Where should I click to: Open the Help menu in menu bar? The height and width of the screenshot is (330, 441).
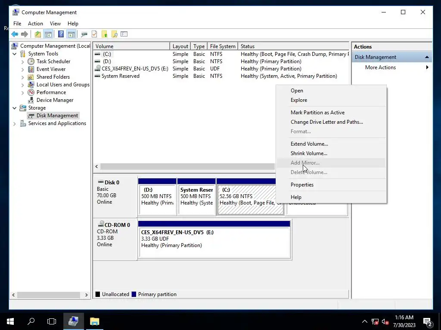coord(73,24)
